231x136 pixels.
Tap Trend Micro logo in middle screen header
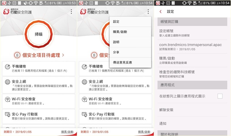tap(83, 11)
